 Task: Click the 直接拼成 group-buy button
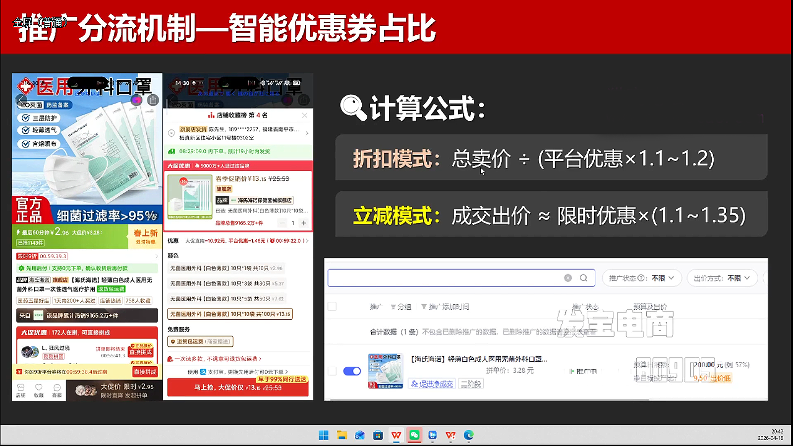(141, 352)
